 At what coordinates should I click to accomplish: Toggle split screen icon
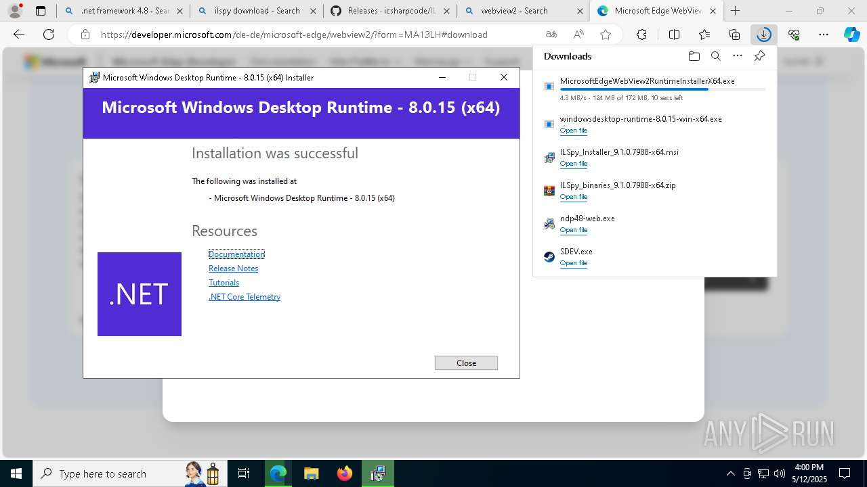click(x=674, y=34)
